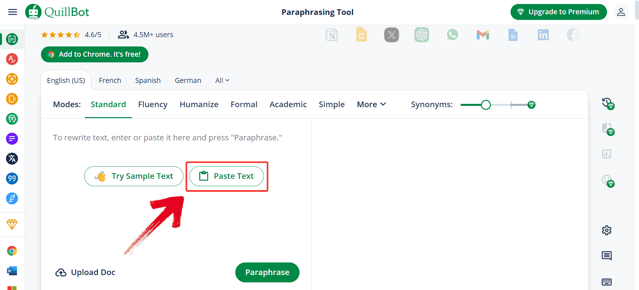
Task: Open the blue QuillBot Flow pen icon
Action: (x=12, y=198)
